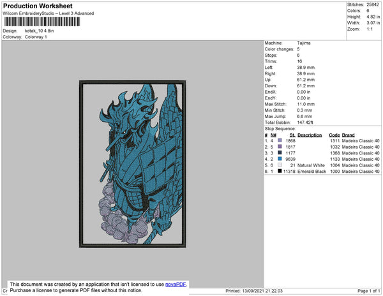Pick the light purple swatch, code 1311
Image resolution: width=383 pixels, height=296 pixels.
tap(280, 140)
